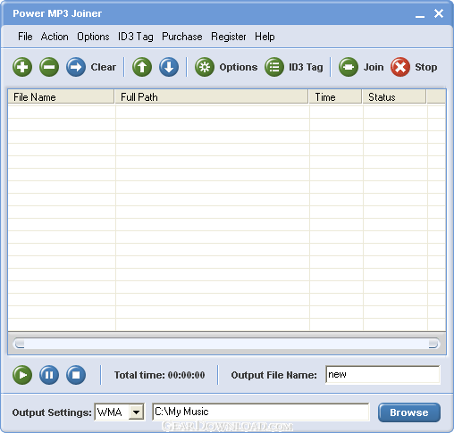Open Options via the green gear icon

(205, 67)
